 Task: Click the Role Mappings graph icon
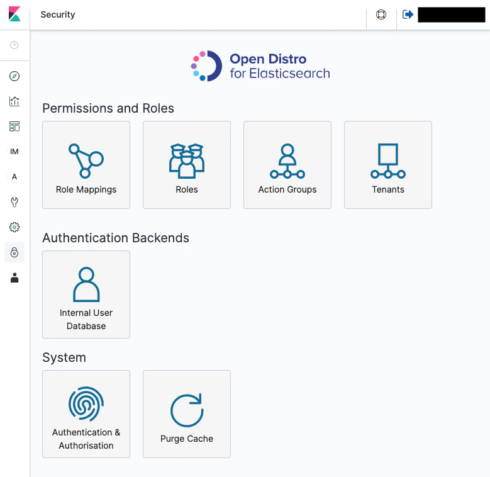(86, 161)
